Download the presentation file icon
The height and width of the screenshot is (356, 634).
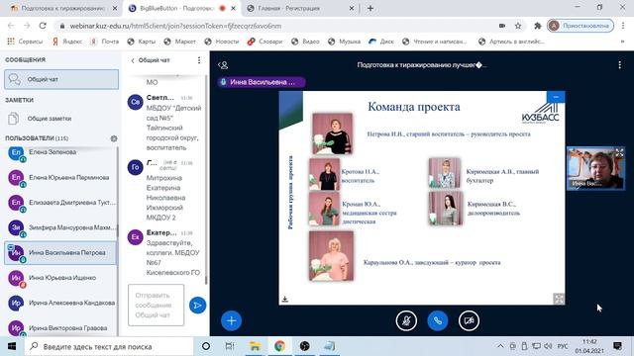click(284, 299)
